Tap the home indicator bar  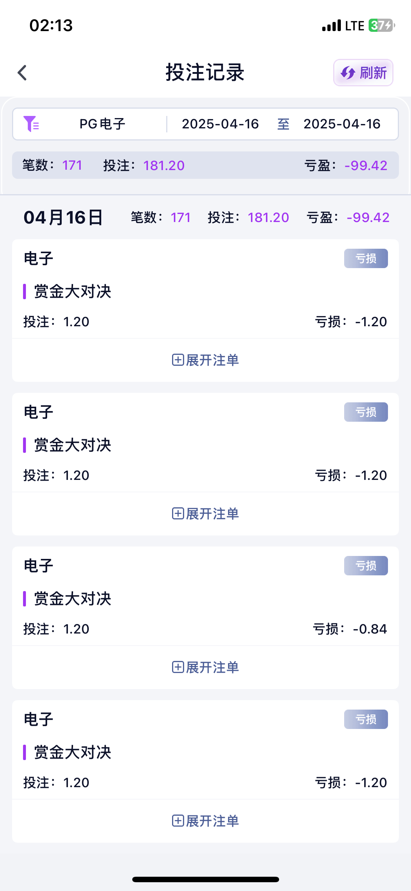click(205, 879)
